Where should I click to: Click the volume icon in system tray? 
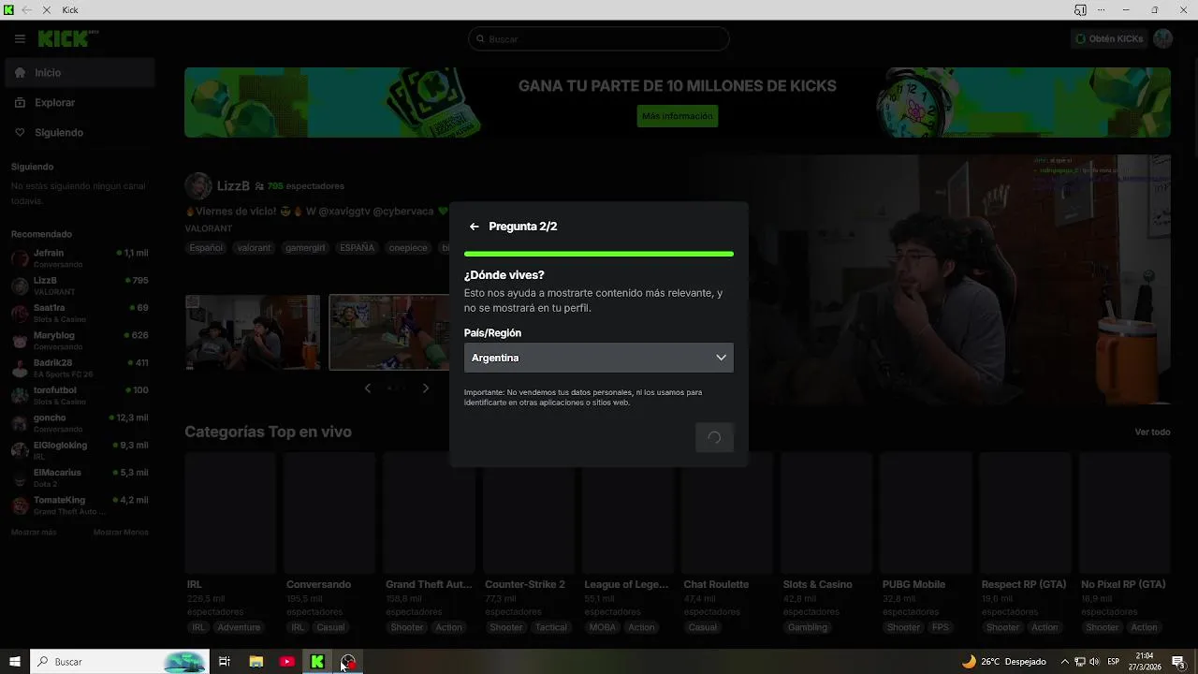coord(1094,661)
